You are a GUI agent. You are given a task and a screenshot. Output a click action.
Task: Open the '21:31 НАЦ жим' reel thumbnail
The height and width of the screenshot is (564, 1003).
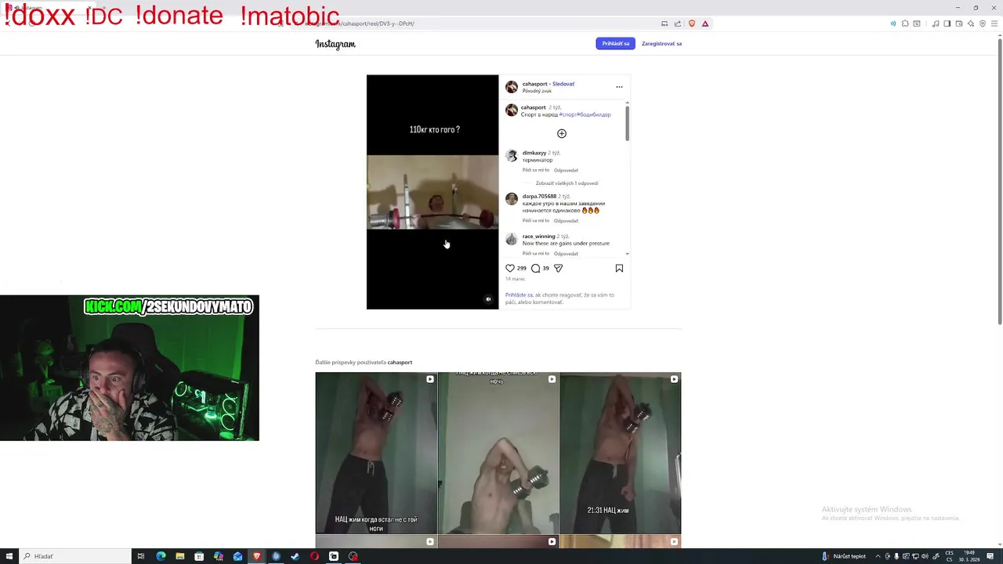tap(621, 453)
